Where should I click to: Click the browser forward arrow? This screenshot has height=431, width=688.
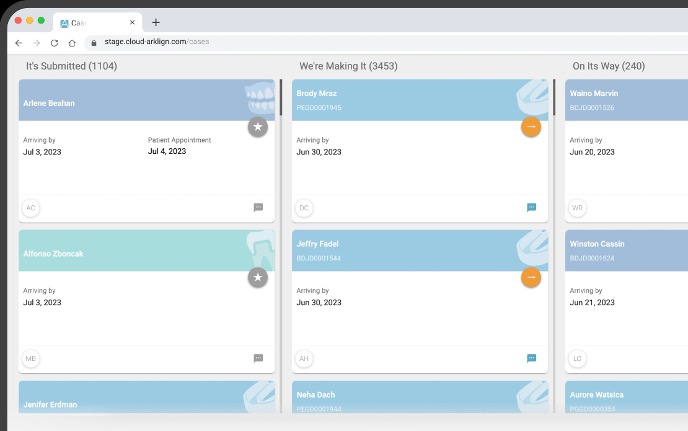(37, 43)
